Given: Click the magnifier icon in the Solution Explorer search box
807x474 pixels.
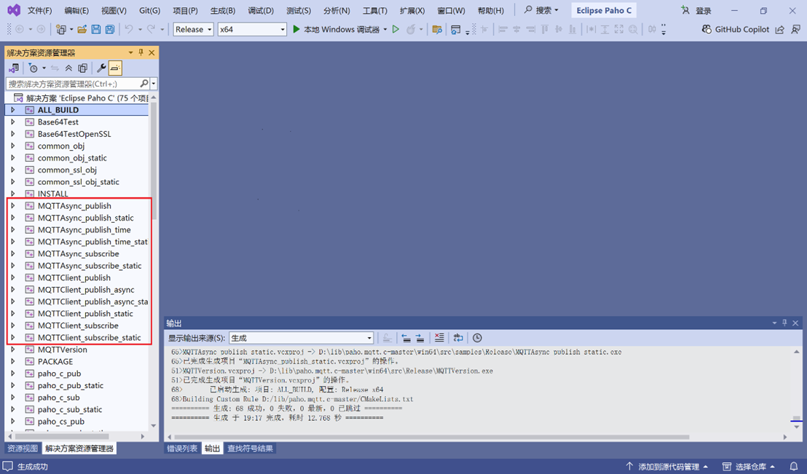Looking at the screenshot, I should [144, 84].
